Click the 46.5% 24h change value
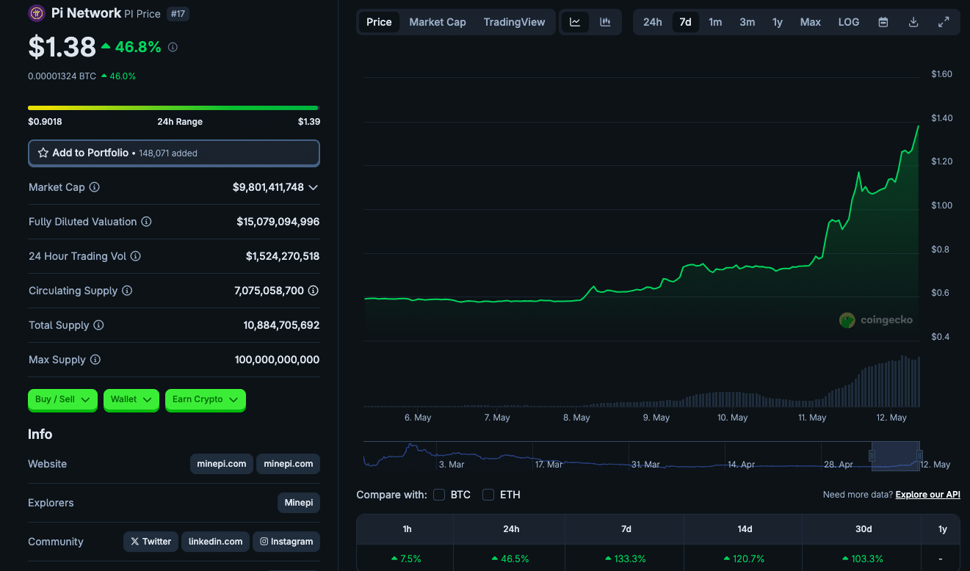Viewport: 970px width, 571px height. (x=511, y=559)
